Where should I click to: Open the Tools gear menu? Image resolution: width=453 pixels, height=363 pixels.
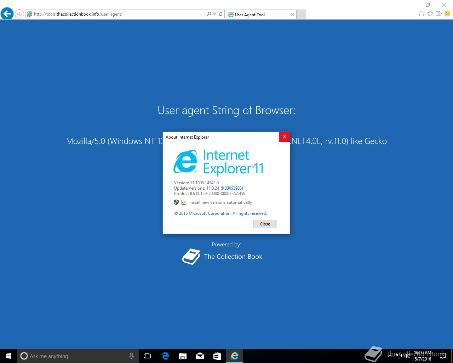[439, 14]
